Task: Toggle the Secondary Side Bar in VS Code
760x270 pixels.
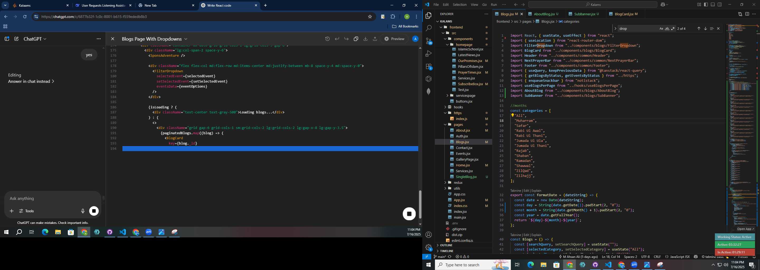Action: point(720,5)
